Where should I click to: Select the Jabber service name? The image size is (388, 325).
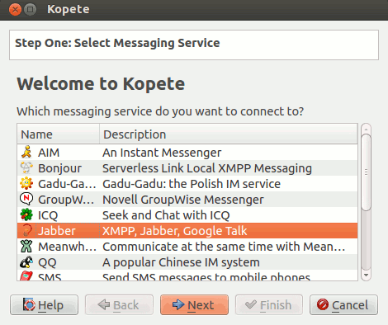(57, 231)
